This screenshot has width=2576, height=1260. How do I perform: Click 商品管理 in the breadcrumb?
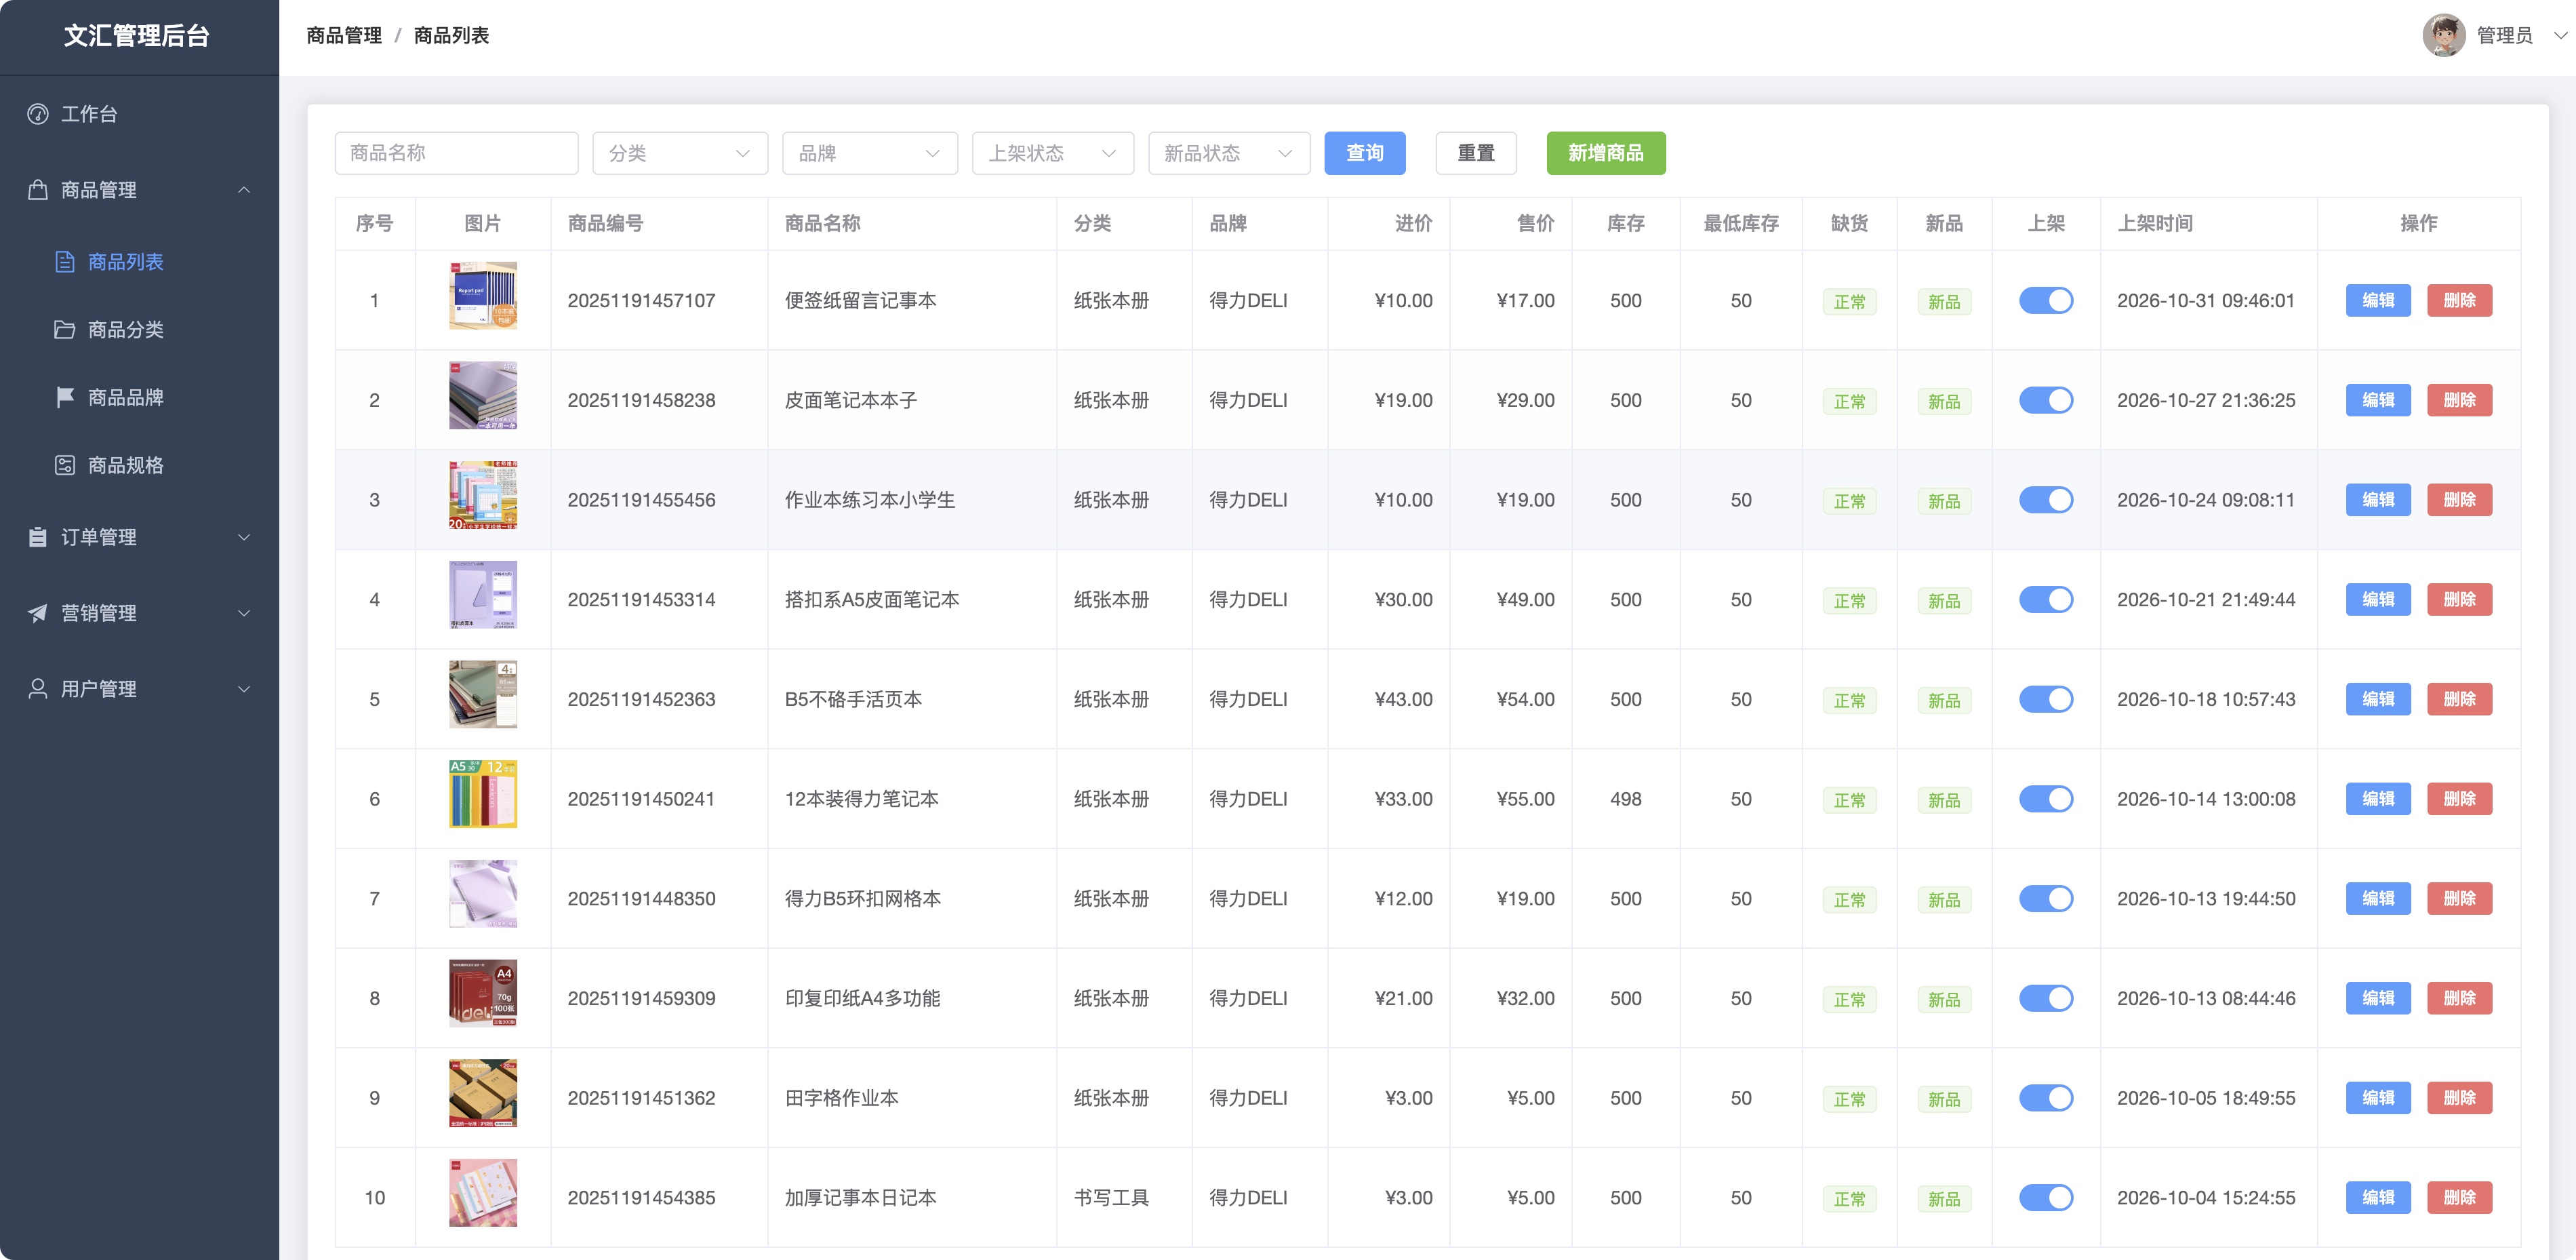[x=344, y=36]
